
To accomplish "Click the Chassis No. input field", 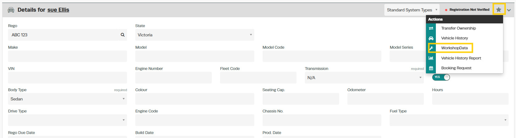I will click(322, 120).
